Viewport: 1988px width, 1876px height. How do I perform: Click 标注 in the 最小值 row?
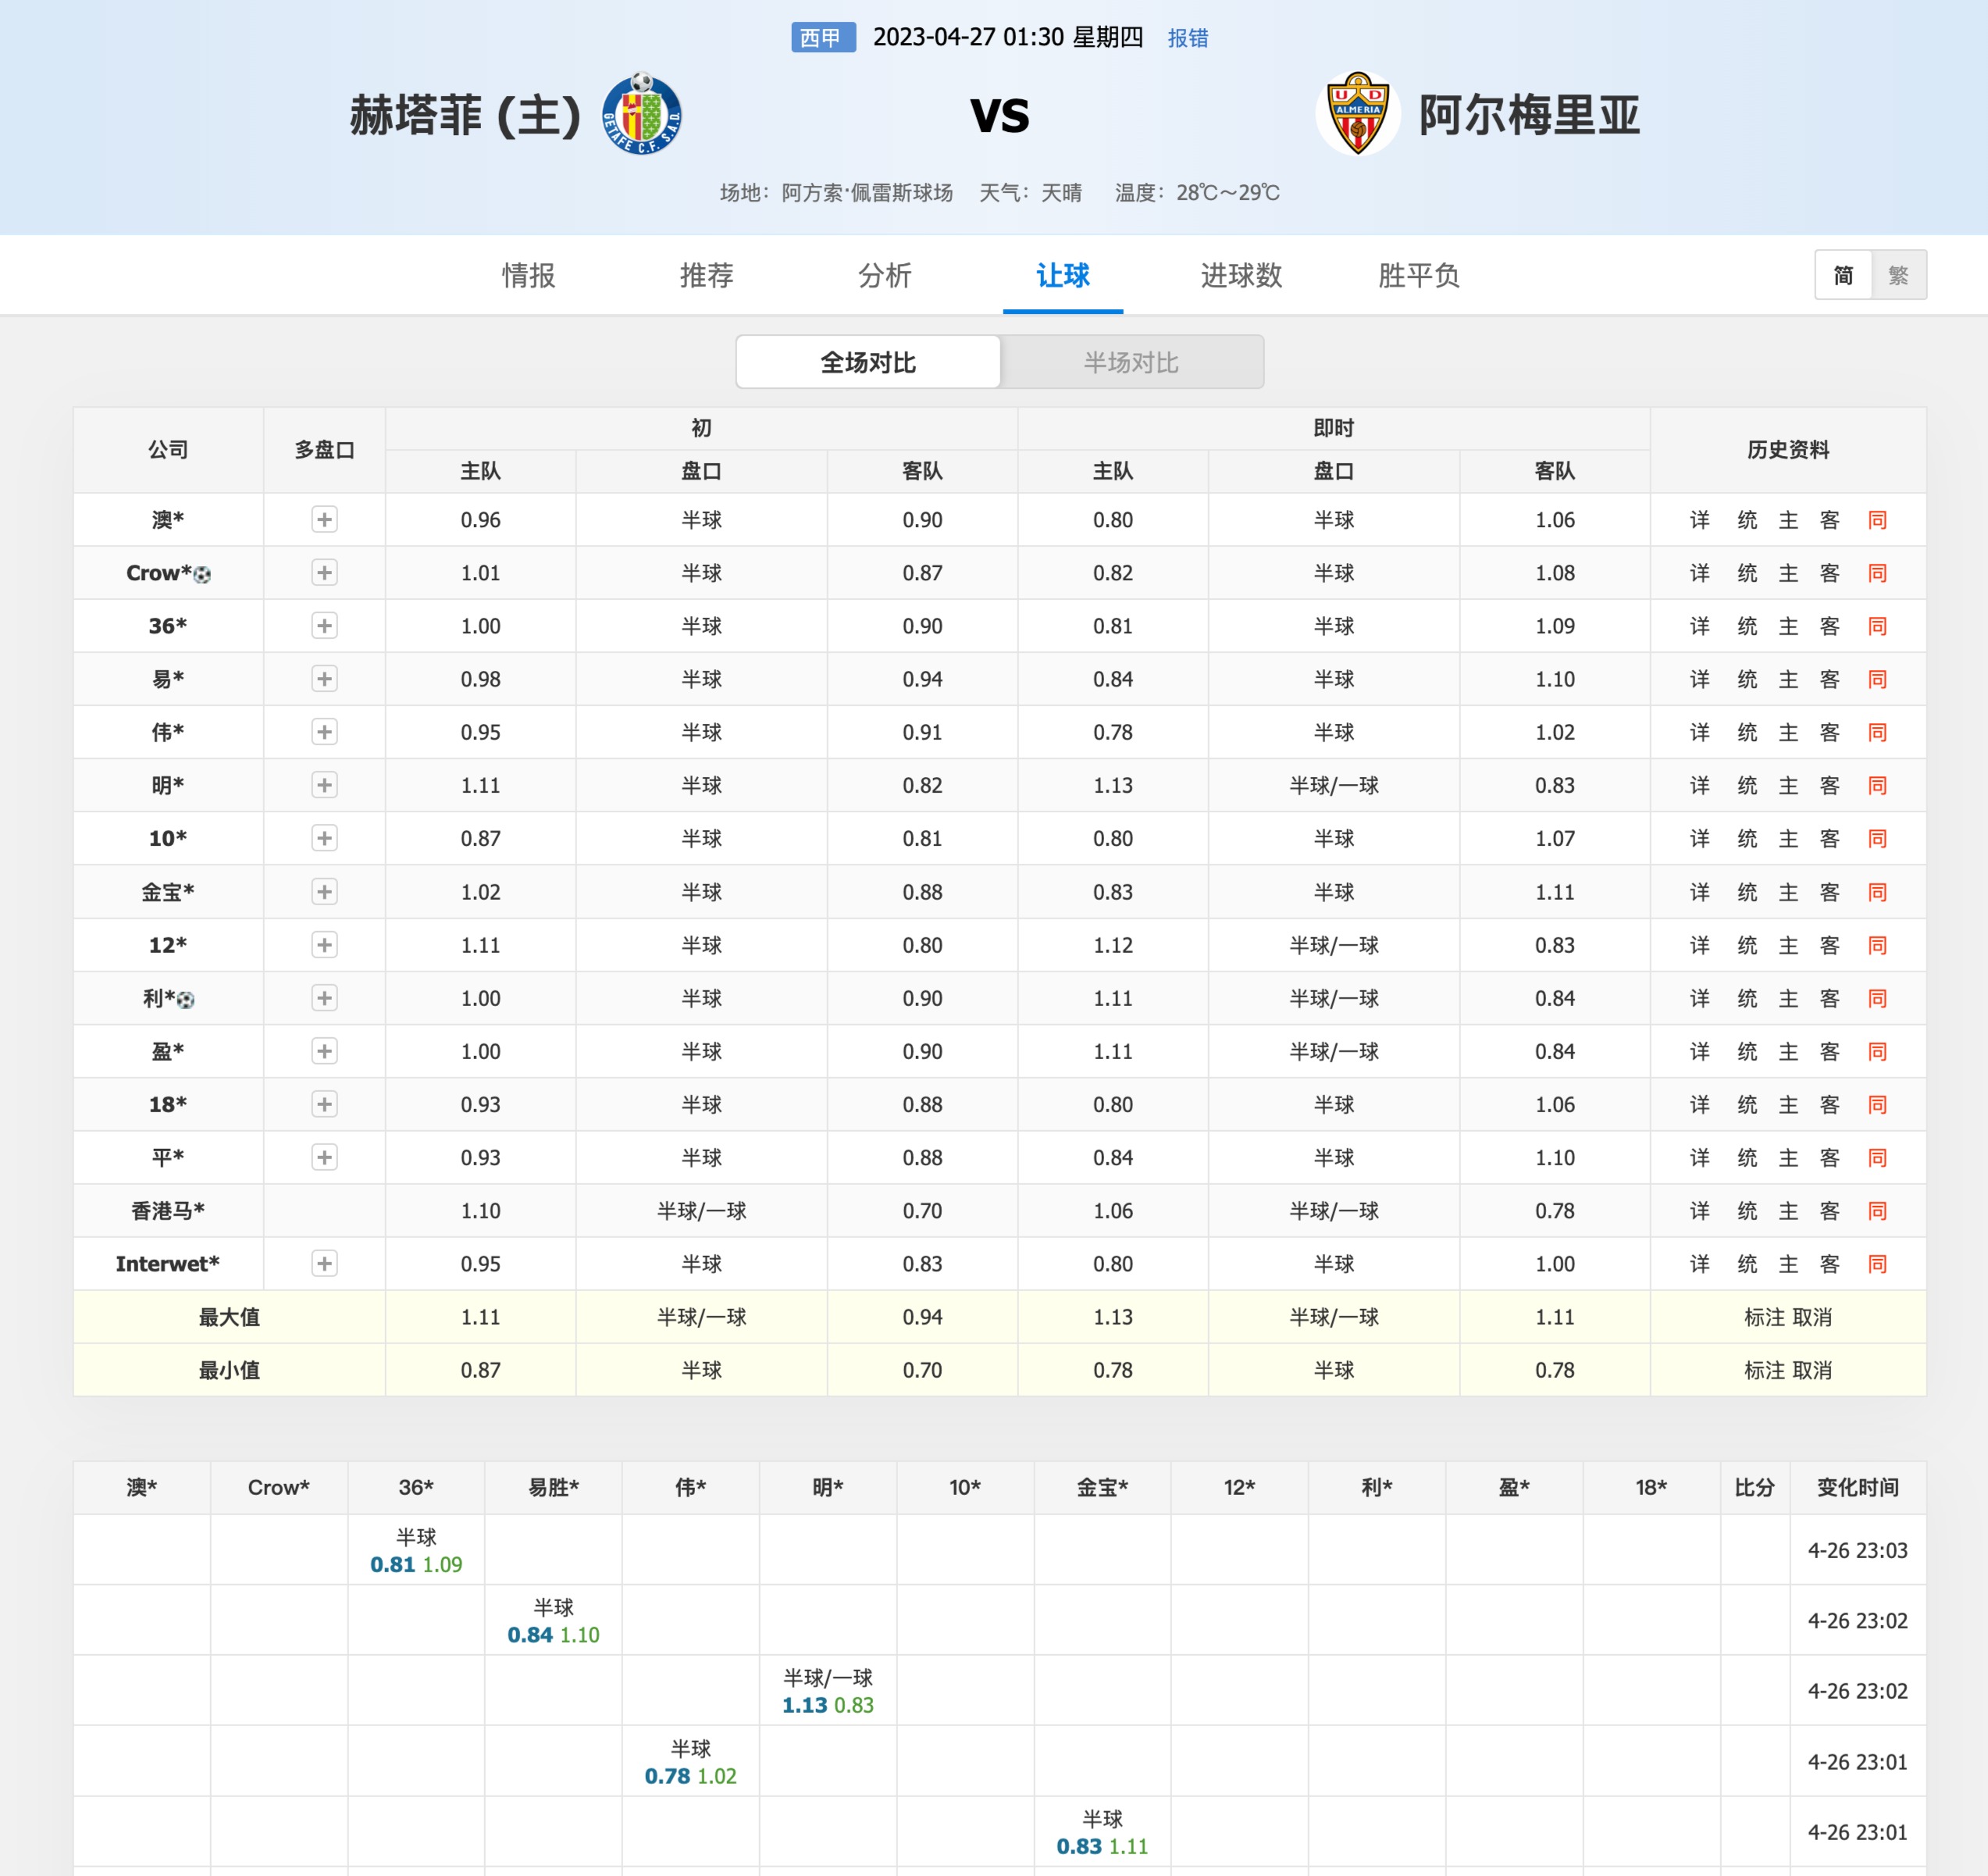coord(1764,1370)
